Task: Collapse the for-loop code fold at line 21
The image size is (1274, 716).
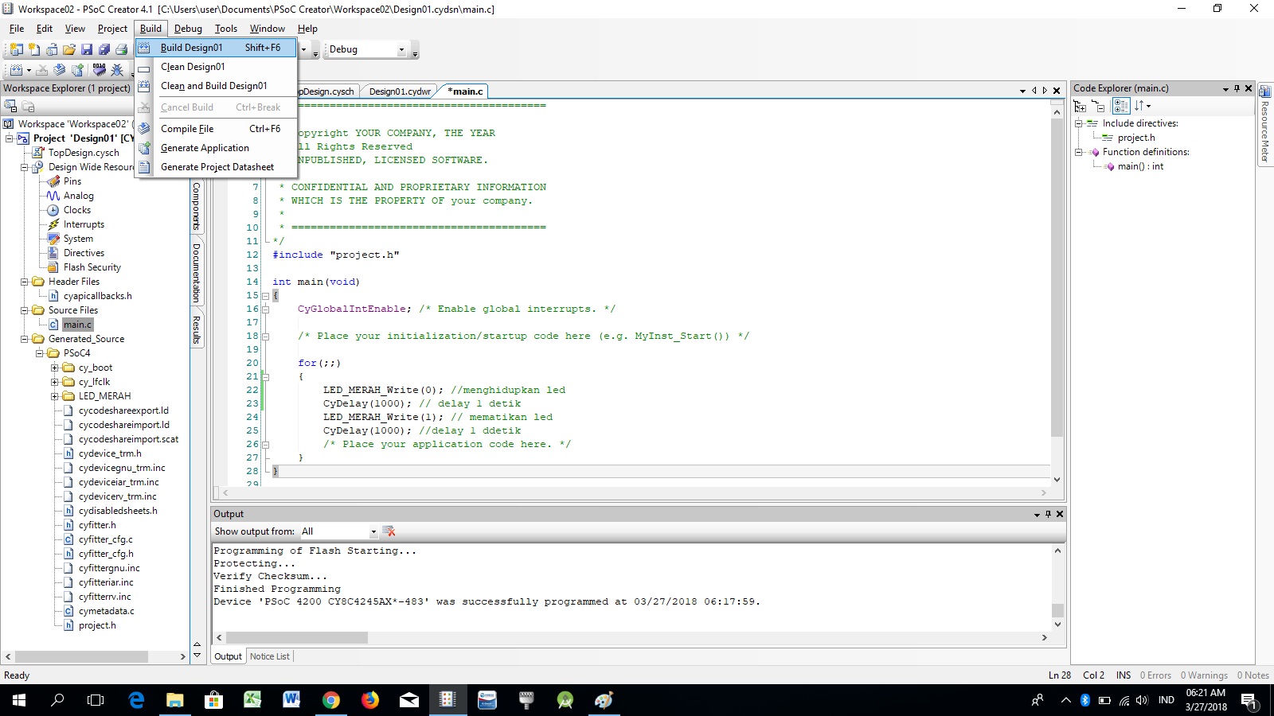Action: click(x=266, y=377)
